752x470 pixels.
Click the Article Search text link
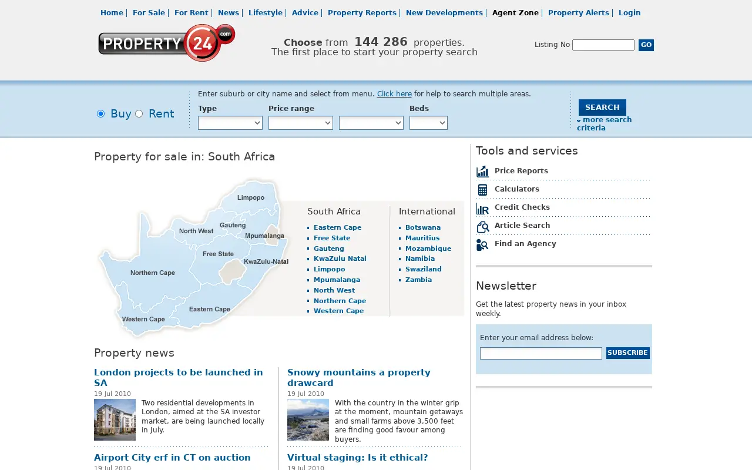point(522,226)
